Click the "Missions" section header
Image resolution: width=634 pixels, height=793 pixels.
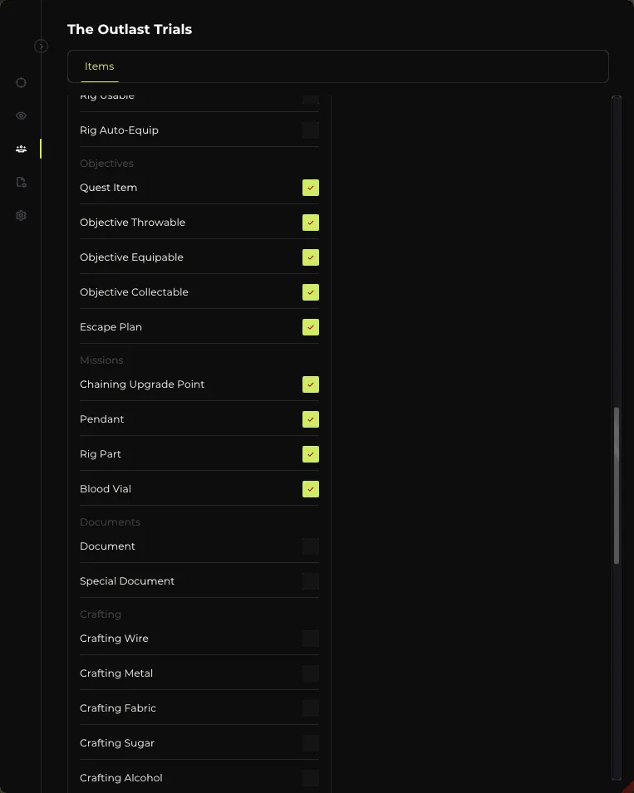(x=101, y=360)
